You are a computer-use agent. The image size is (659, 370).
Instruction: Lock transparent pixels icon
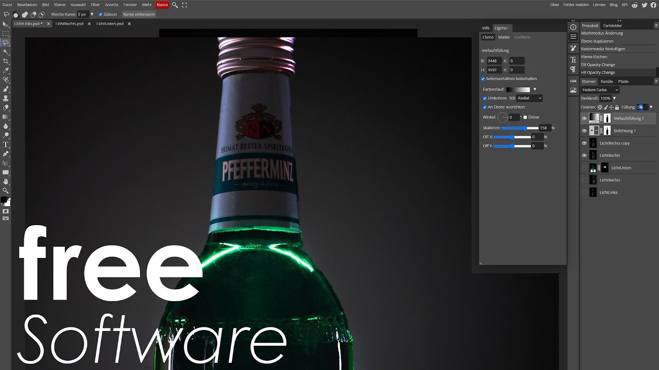click(x=600, y=107)
